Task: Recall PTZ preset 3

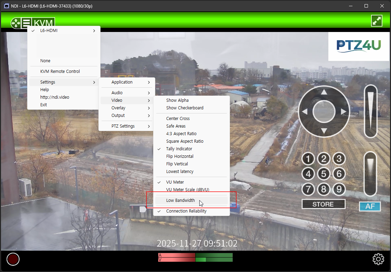Action: click(x=339, y=159)
